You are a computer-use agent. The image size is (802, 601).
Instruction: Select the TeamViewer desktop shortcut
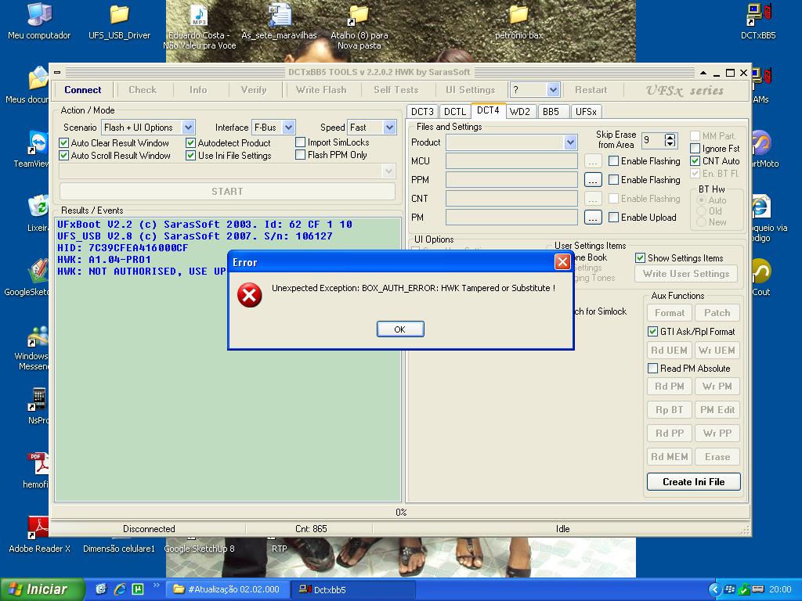click(x=38, y=142)
